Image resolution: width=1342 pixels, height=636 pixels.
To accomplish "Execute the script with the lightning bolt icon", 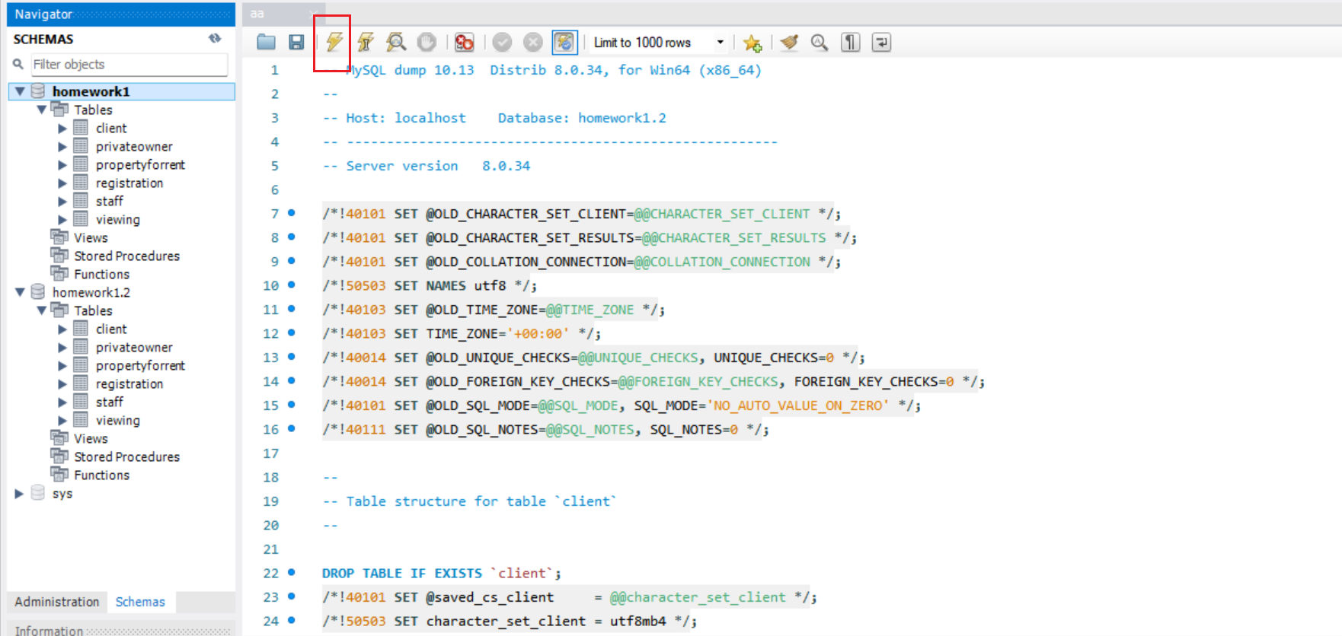I will tap(334, 42).
